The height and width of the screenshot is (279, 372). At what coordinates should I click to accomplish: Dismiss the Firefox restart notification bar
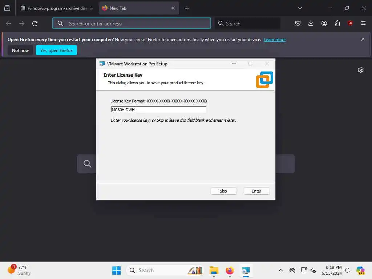363,39
